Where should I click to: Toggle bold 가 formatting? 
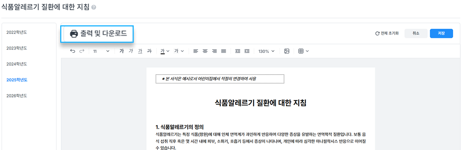click(122, 51)
